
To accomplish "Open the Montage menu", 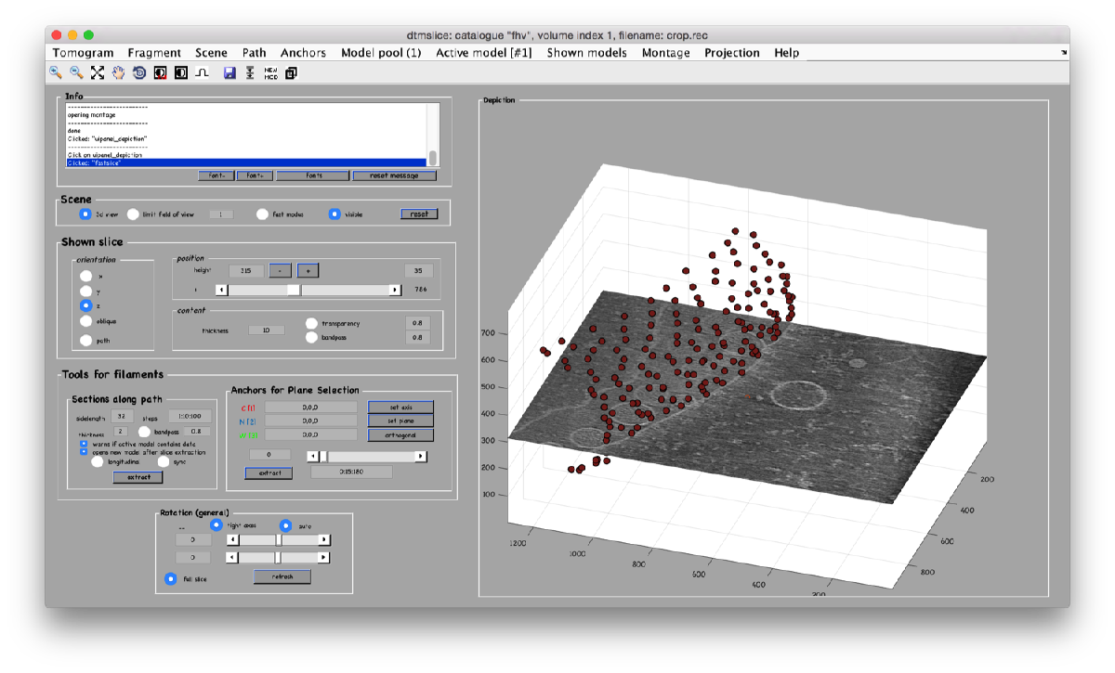I will (666, 53).
